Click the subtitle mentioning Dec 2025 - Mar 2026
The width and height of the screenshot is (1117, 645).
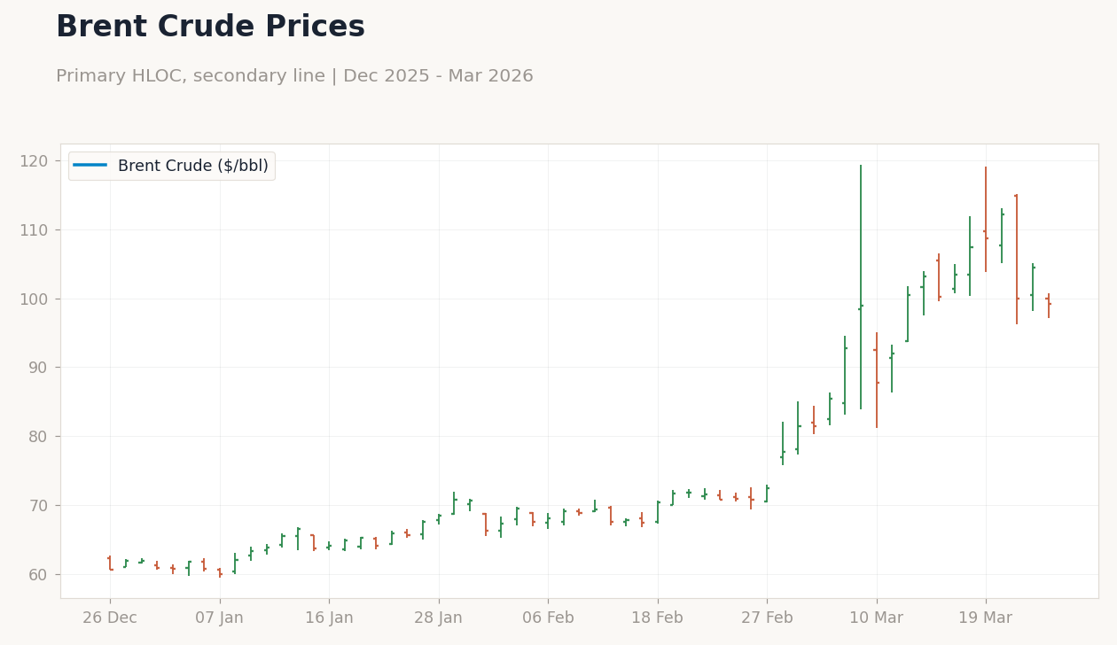pyautogui.click(x=294, y=76)
